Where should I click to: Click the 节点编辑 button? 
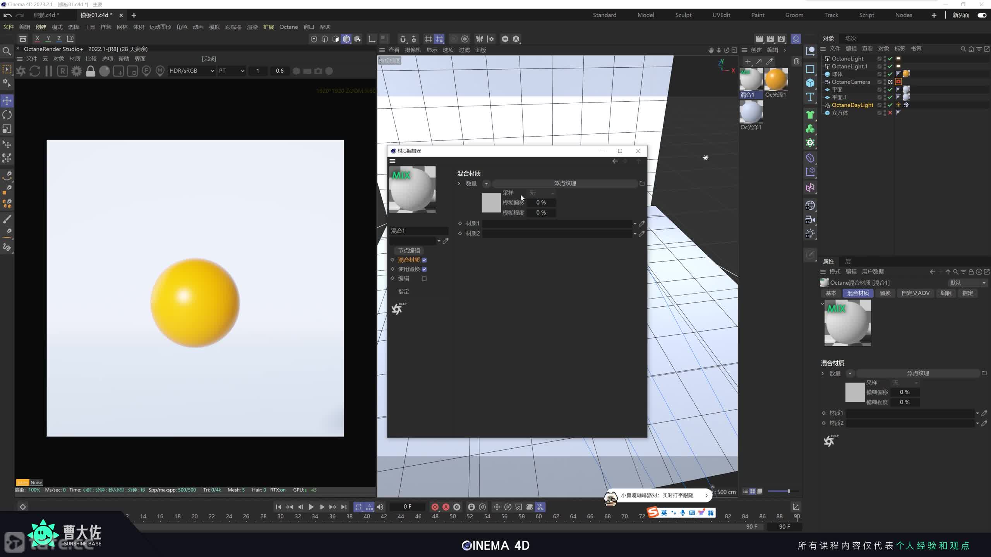pos(409,250)
